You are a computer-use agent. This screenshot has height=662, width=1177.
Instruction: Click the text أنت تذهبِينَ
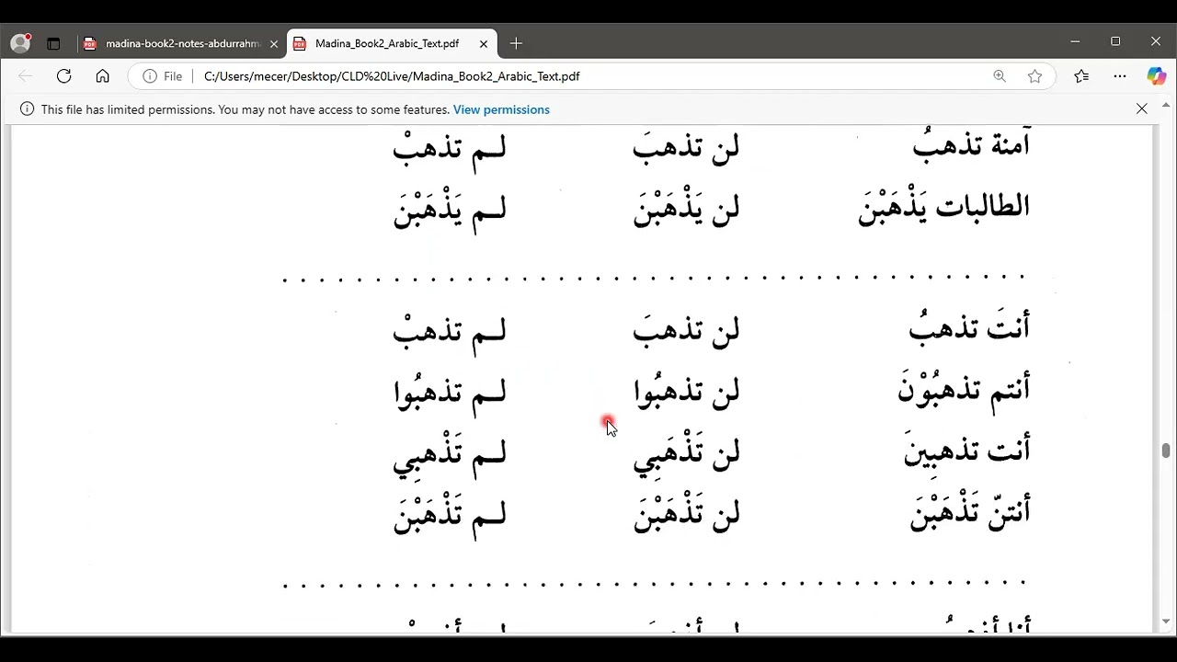967,450
